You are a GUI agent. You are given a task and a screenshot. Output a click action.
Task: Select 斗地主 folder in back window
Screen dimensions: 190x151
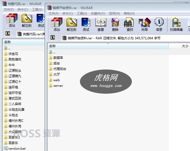(11, 115)
